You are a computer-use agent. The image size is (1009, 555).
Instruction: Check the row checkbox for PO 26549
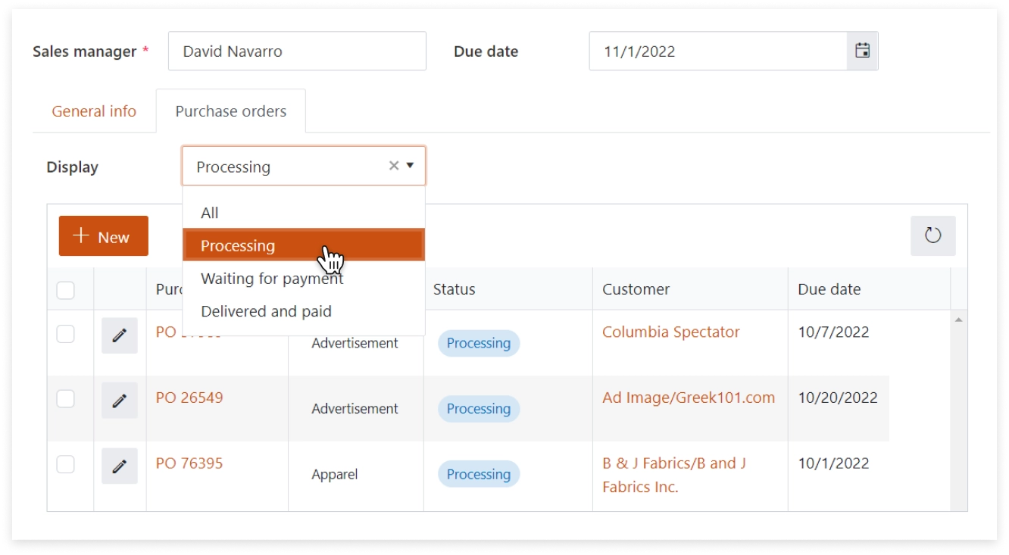click(x=67, y=401)
